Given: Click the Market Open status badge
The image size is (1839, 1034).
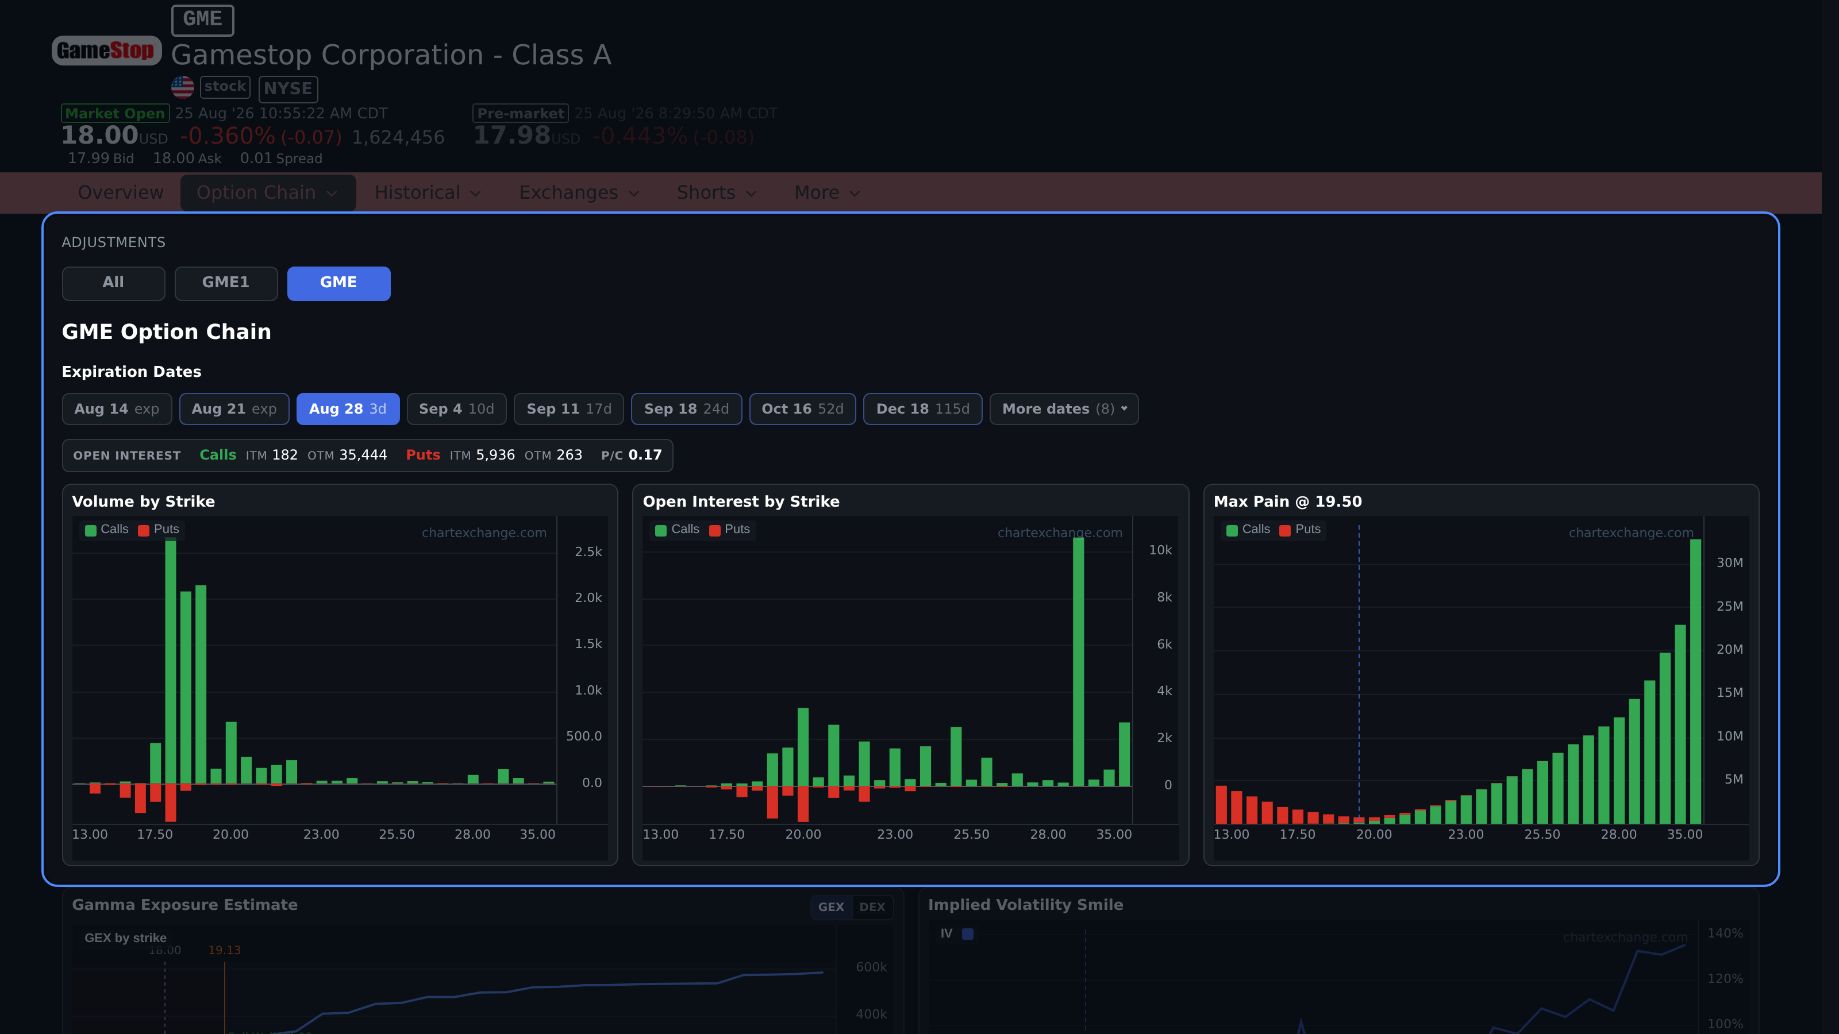Looking at the screenshot, I should 115,114.
